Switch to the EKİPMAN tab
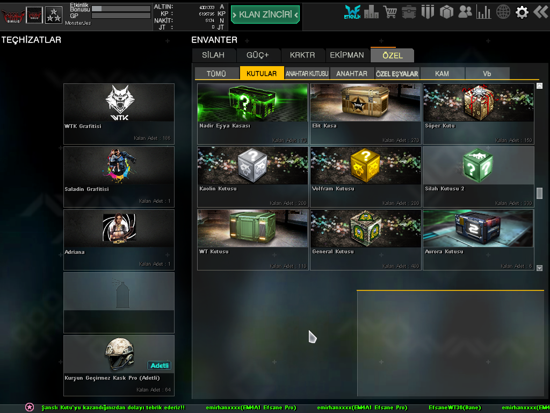 (347, 55)
